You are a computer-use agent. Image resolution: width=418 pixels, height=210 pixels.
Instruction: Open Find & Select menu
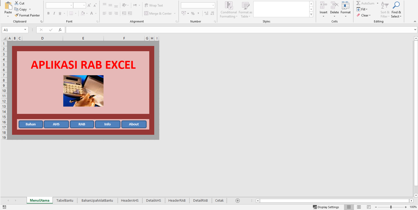coord(396,10)
